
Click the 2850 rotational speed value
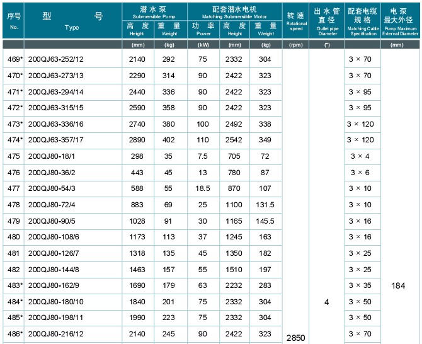pos(295,338)
